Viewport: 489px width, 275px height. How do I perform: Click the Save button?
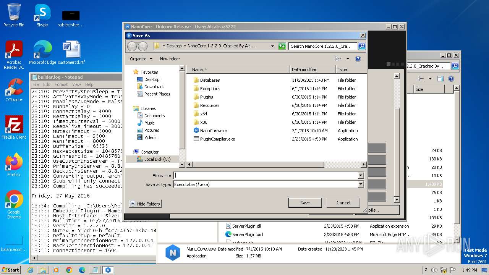(305, 203)
